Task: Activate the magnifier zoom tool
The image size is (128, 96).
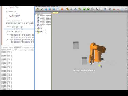Action: 71,9
